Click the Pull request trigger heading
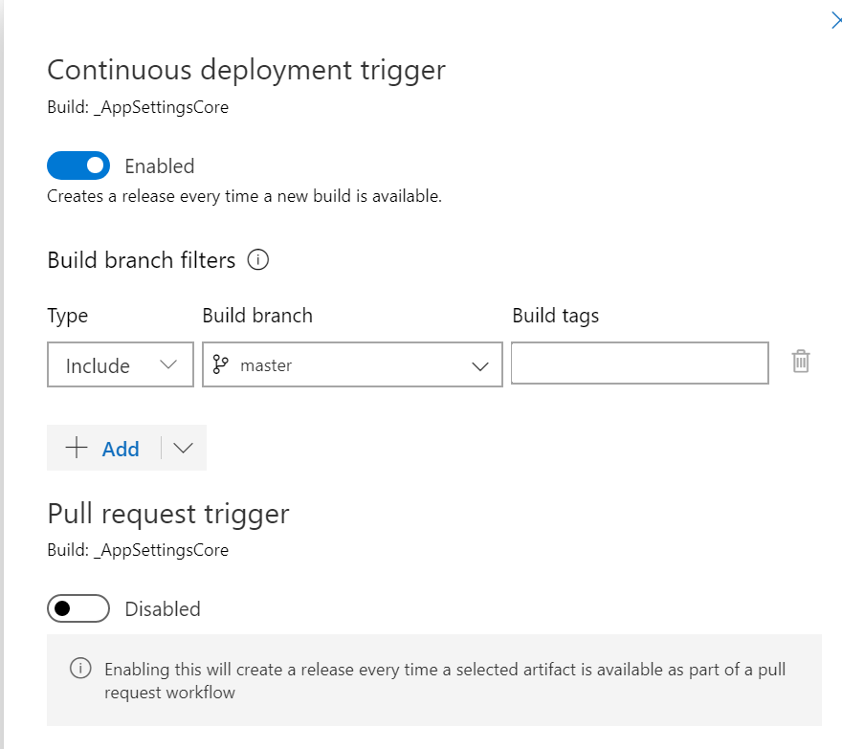The image size is (842, 749). coord(168,514)
